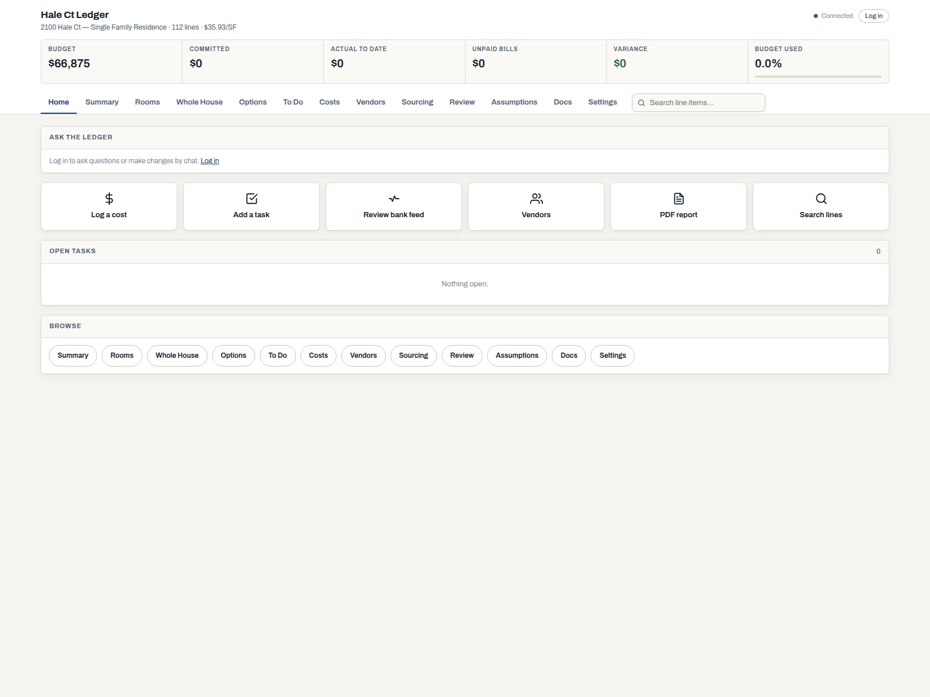Click the PDF report document icon
930x697 pixels.
[x=679, y=199]
